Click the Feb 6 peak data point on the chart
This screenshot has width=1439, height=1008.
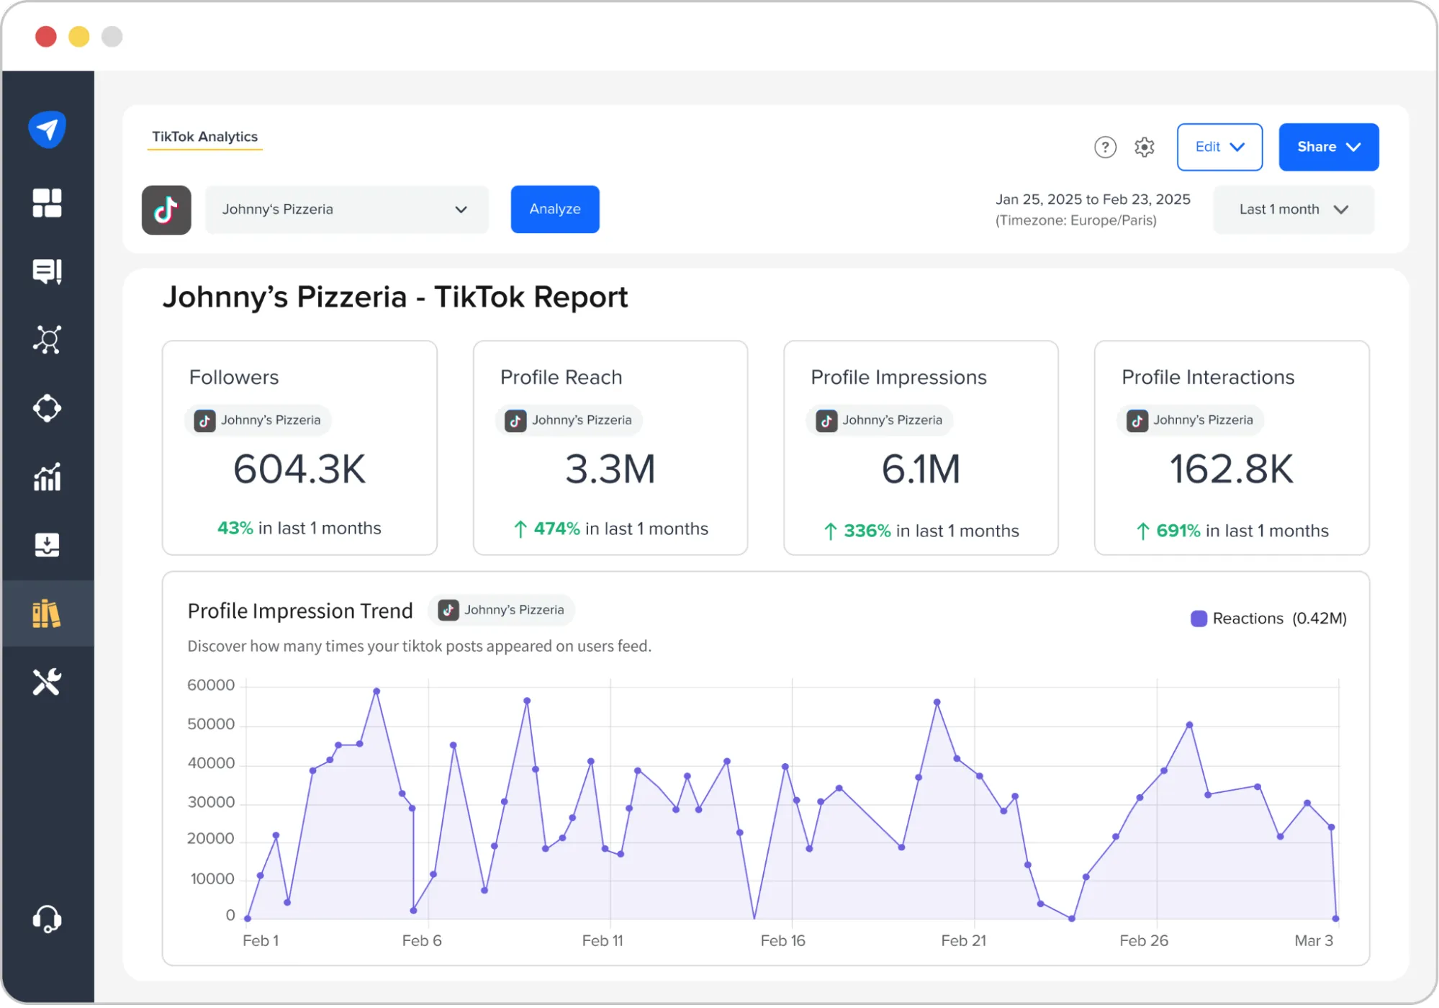(x=376, y=690)
